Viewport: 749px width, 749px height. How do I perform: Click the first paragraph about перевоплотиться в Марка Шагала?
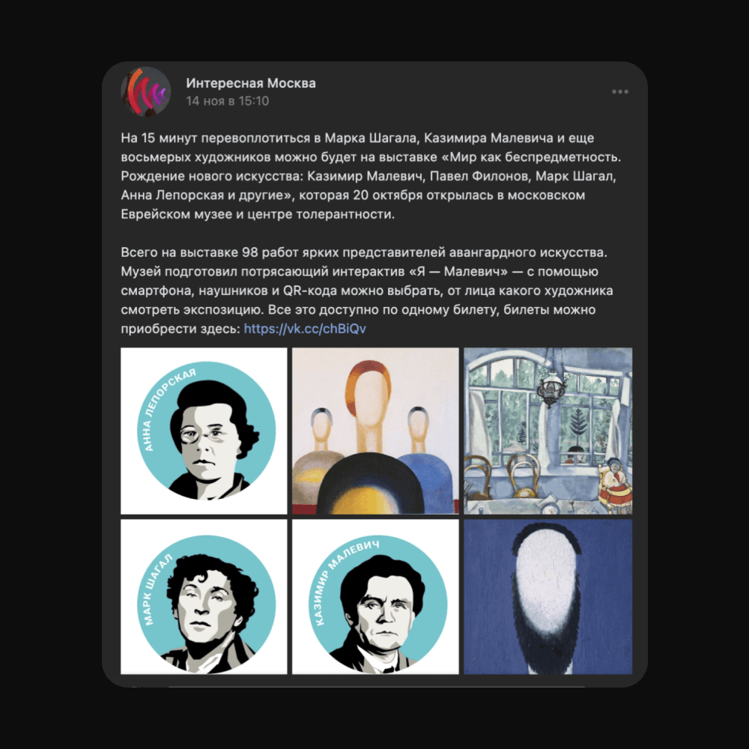coord(372,176)
